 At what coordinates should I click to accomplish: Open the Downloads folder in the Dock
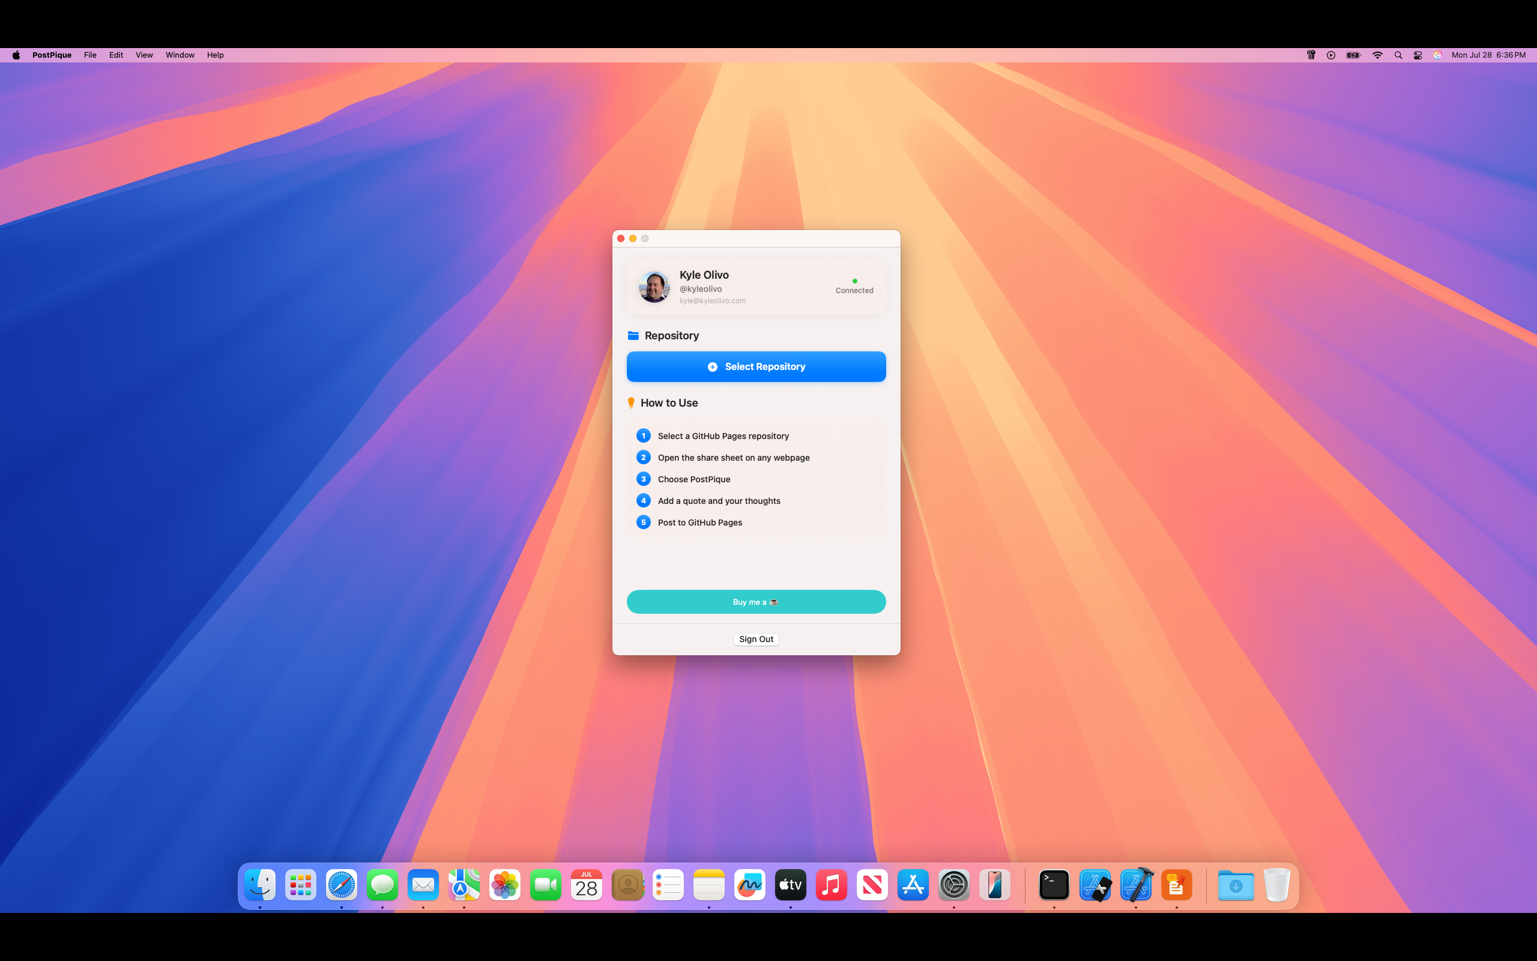pos(1236,885)
